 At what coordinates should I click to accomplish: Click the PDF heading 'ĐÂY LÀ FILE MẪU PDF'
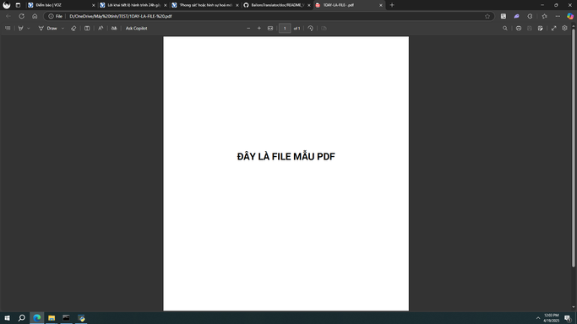coord(286,156)
